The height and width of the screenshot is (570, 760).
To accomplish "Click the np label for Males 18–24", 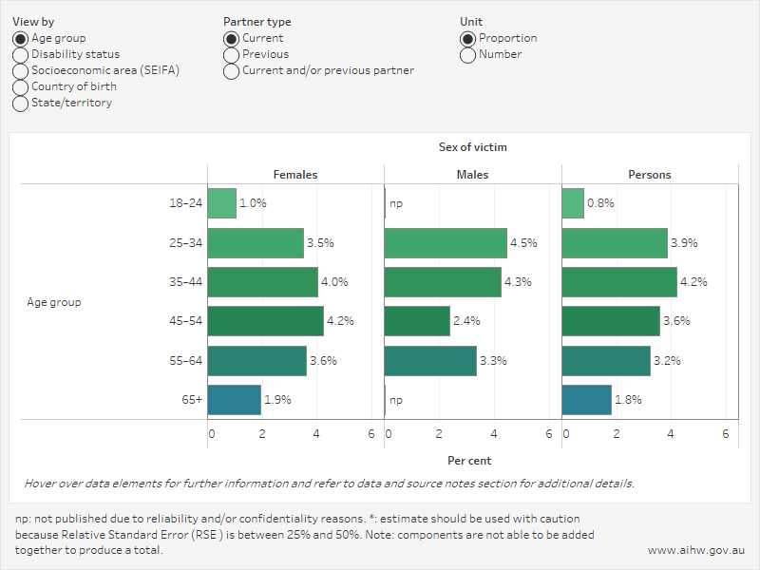I will [395, 201].
